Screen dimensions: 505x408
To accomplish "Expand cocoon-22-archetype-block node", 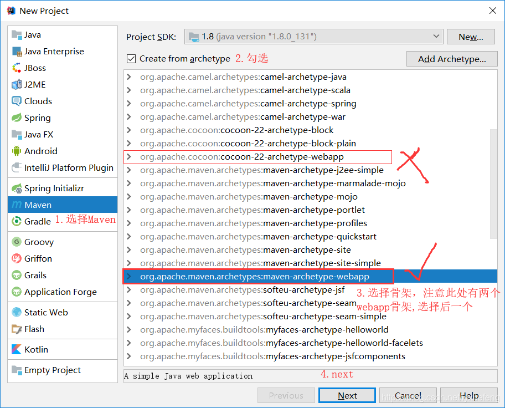I will click(x=129, y=130).
